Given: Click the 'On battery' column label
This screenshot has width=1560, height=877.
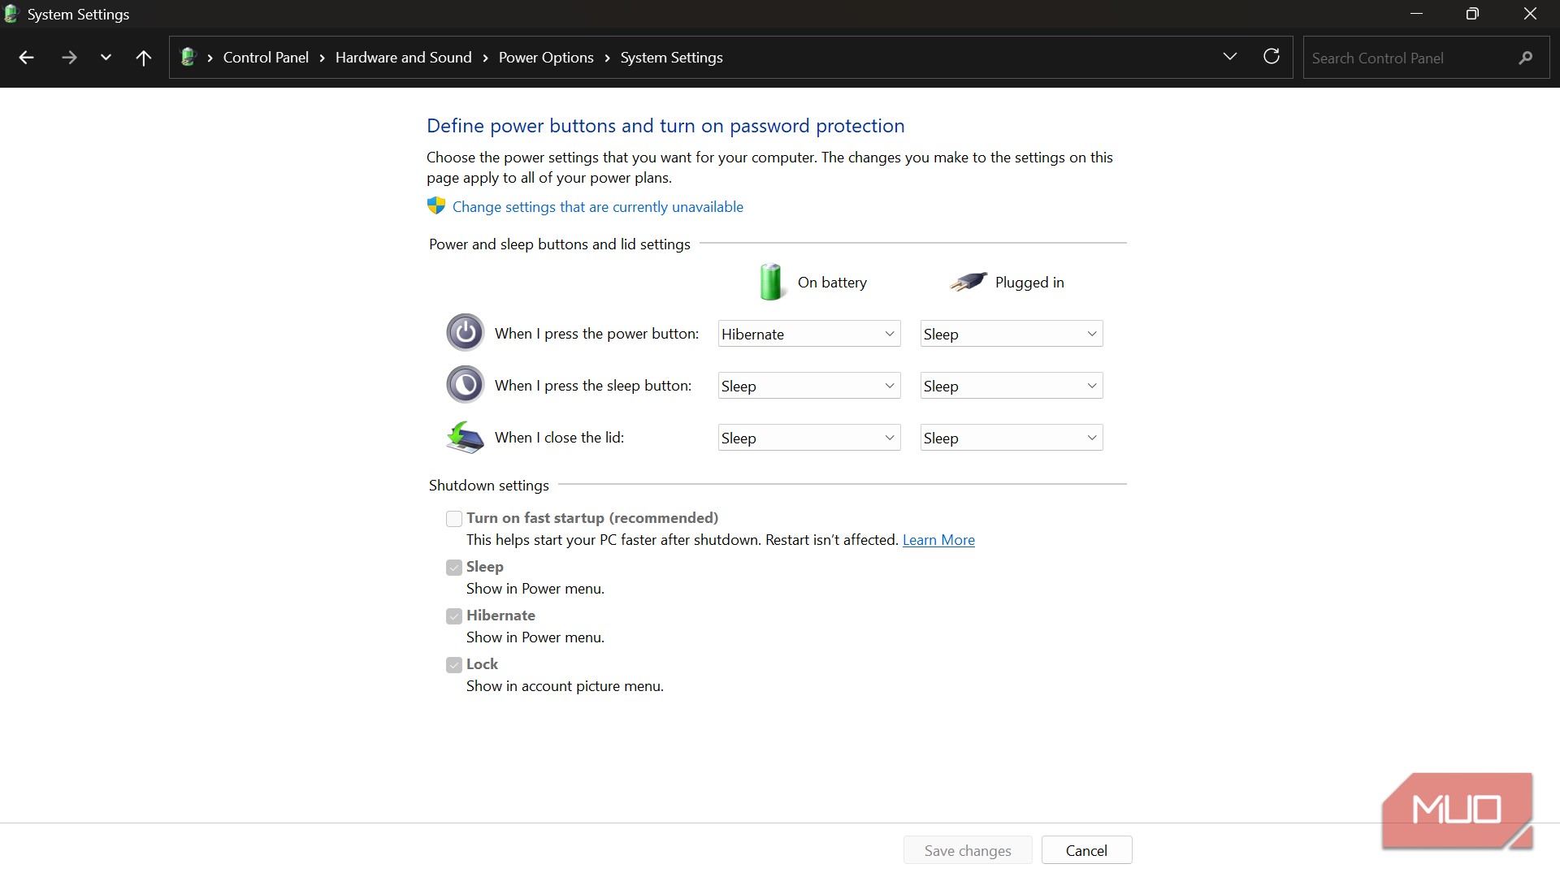Looking at the screenshot, I should pyautogui.click(x=832, y=283).
